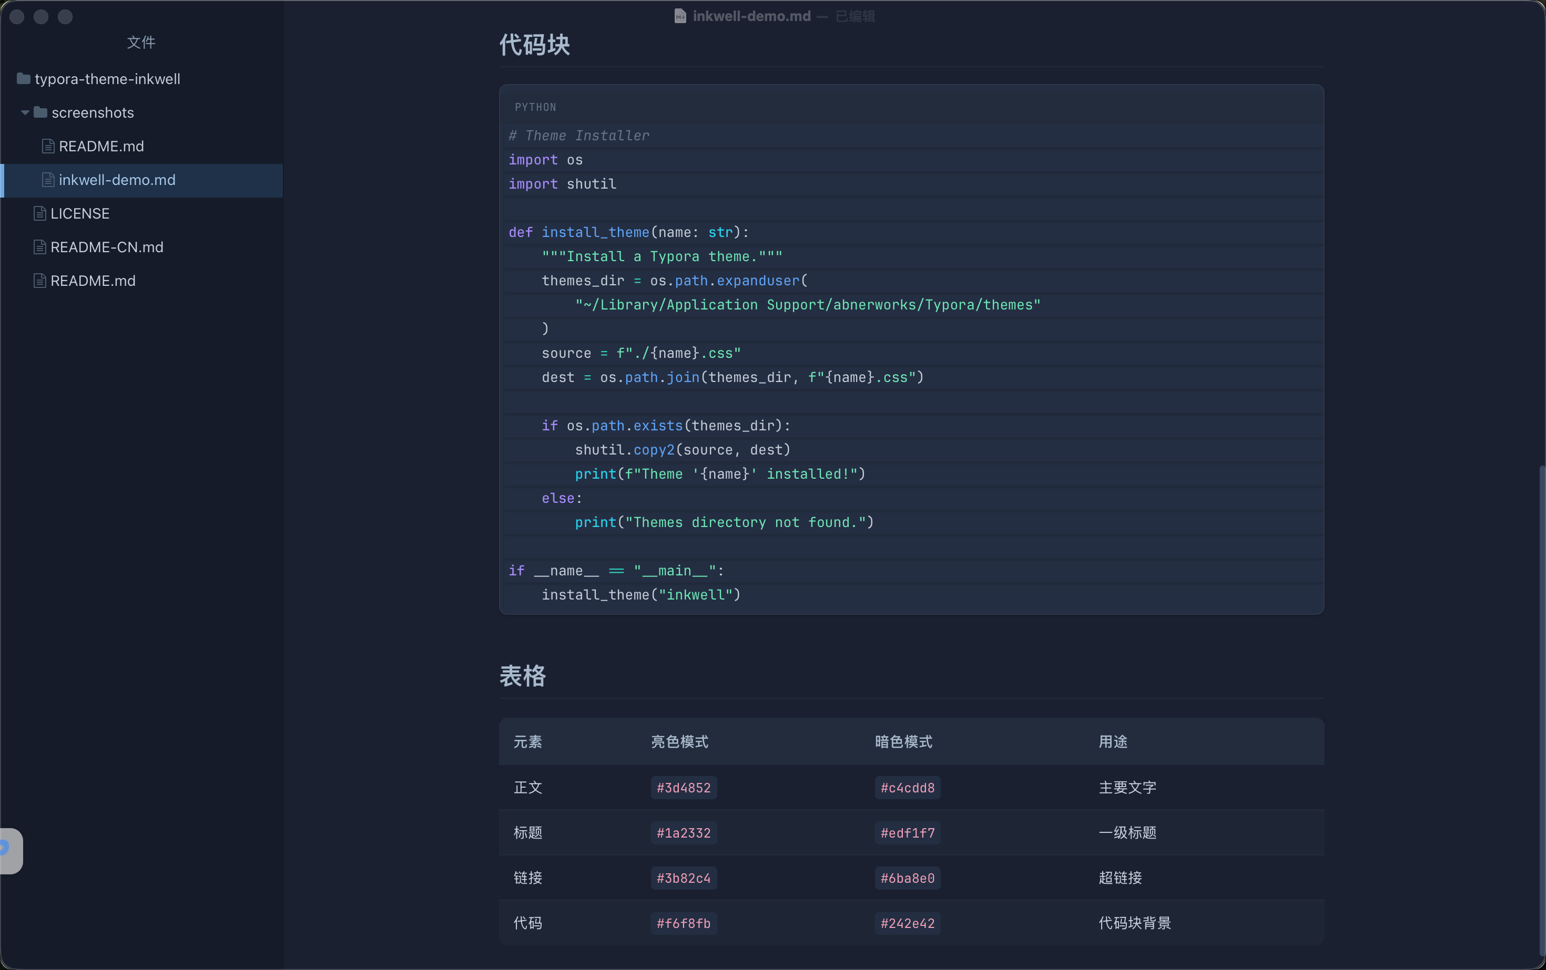
Task: Click the 'if os.path.exists(themes_dir)' line
Action: 666,426
